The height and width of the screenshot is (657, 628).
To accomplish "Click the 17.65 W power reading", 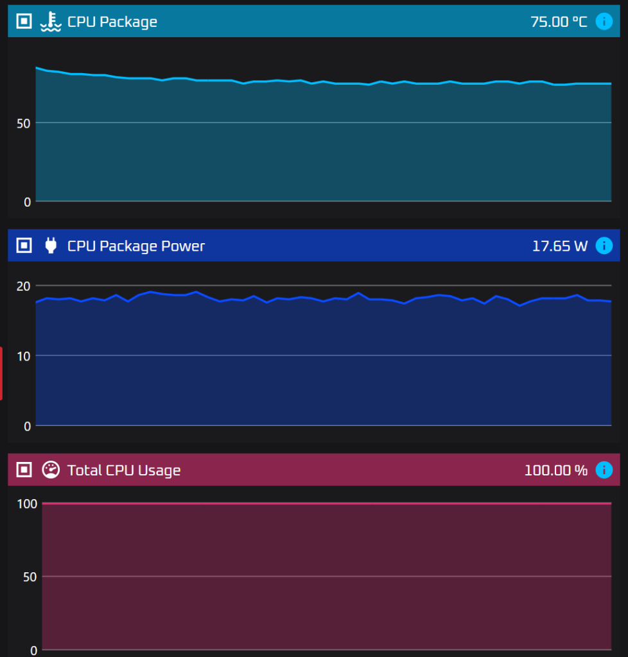I will coord(560,246).
